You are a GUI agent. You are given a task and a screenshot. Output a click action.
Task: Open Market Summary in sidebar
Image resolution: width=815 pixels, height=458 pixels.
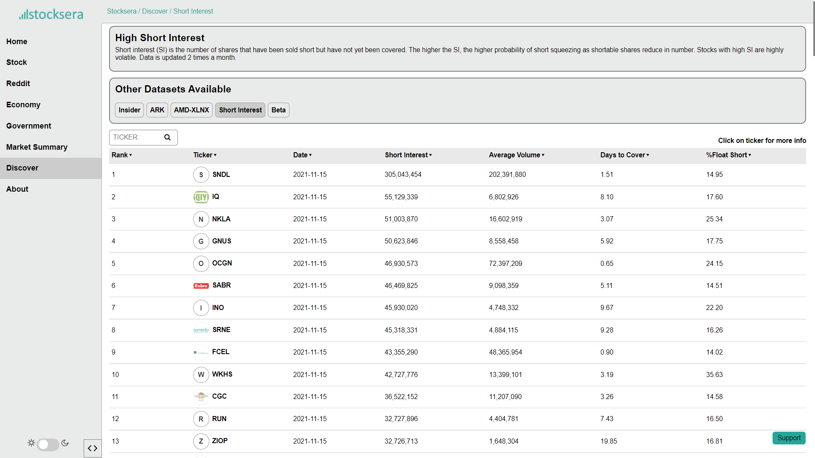pyautogui.click(x=37, y=147)
